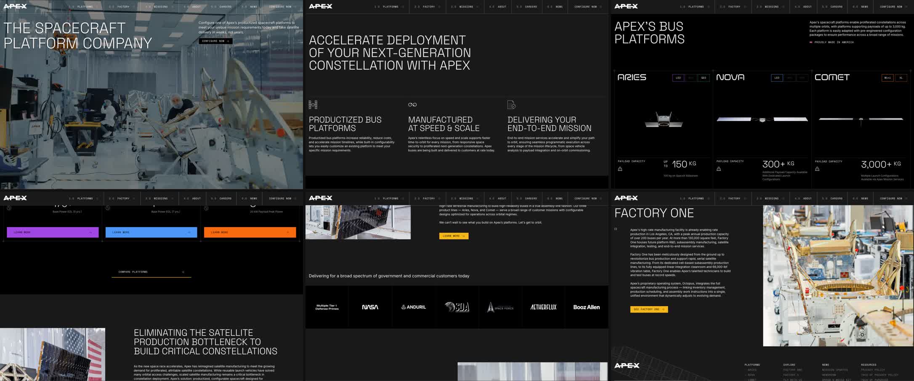Click the Apex logo above Accelerate Deployment heading

click(321, 6)
